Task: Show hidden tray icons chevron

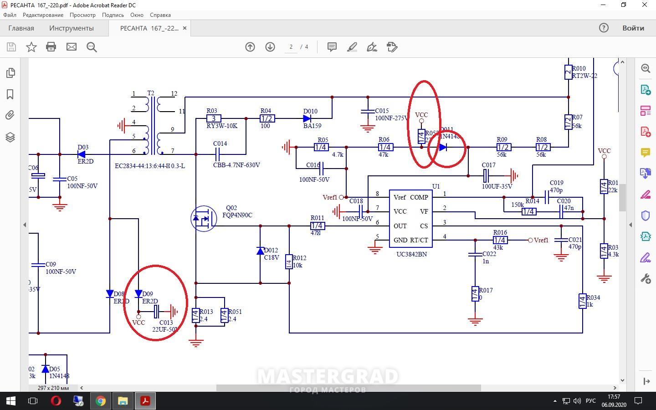Action: (x=555, y=401)
